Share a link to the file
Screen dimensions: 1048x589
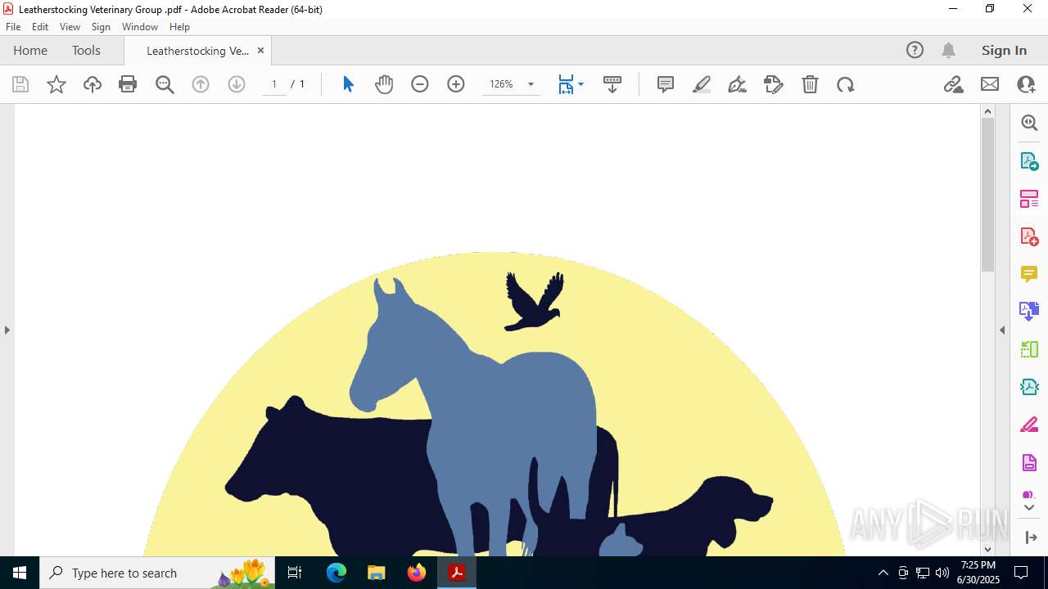(x=954, y=84)
